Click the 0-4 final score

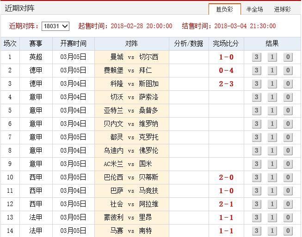[226, 71]
